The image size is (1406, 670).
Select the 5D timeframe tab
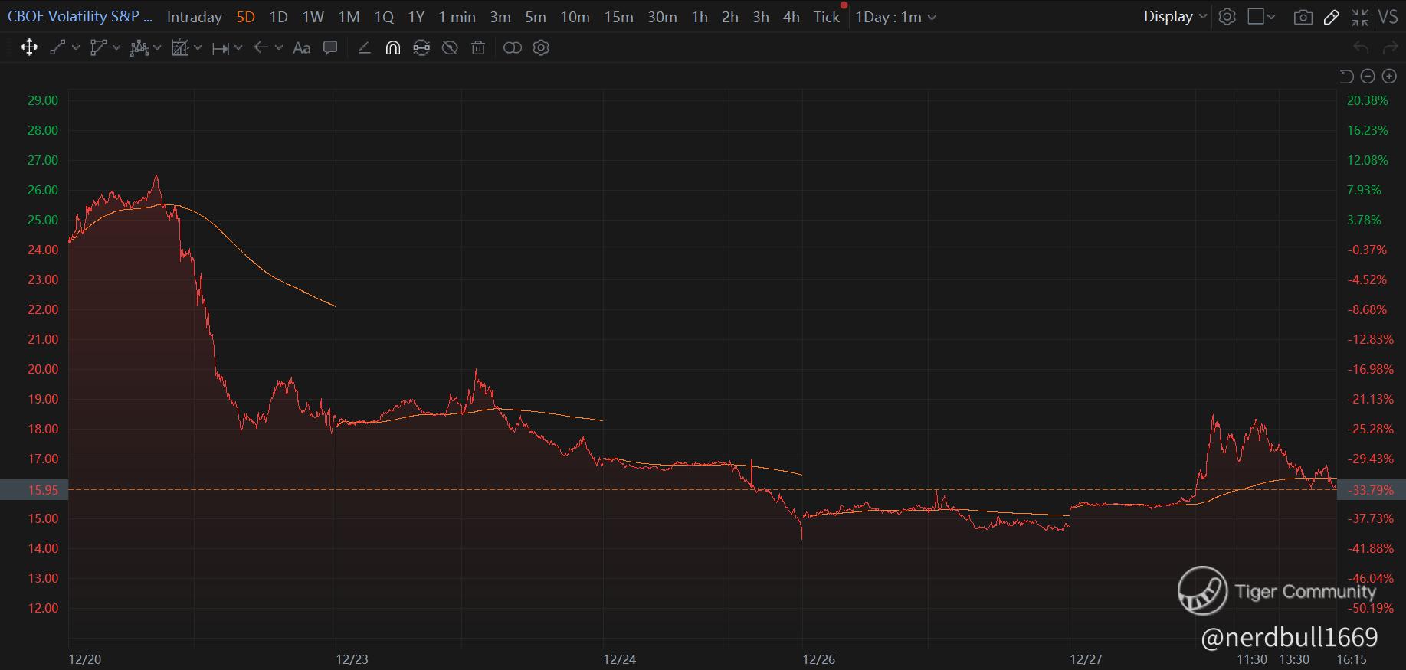tap(245, 17)
